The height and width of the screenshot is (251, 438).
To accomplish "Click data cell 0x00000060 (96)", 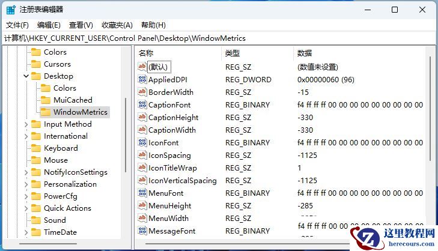I will (x=326, y=80).
